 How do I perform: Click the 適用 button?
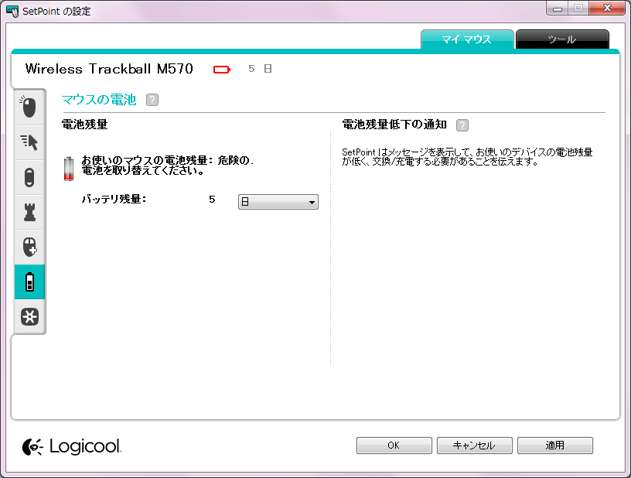pos(555,446)
